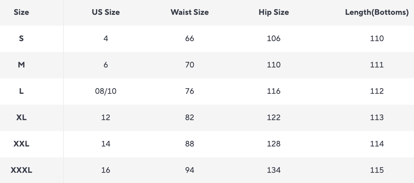Select the Length(Bottoms) column header
This screenshot has height=183, width=414.
pyautogui.click(x=377, y=13)
